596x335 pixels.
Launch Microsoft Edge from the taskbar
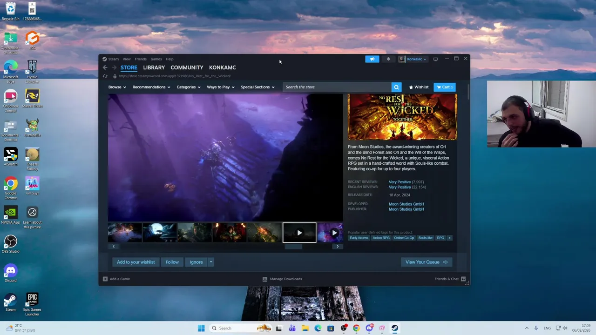pyautogui.click(x=318, y=328)
